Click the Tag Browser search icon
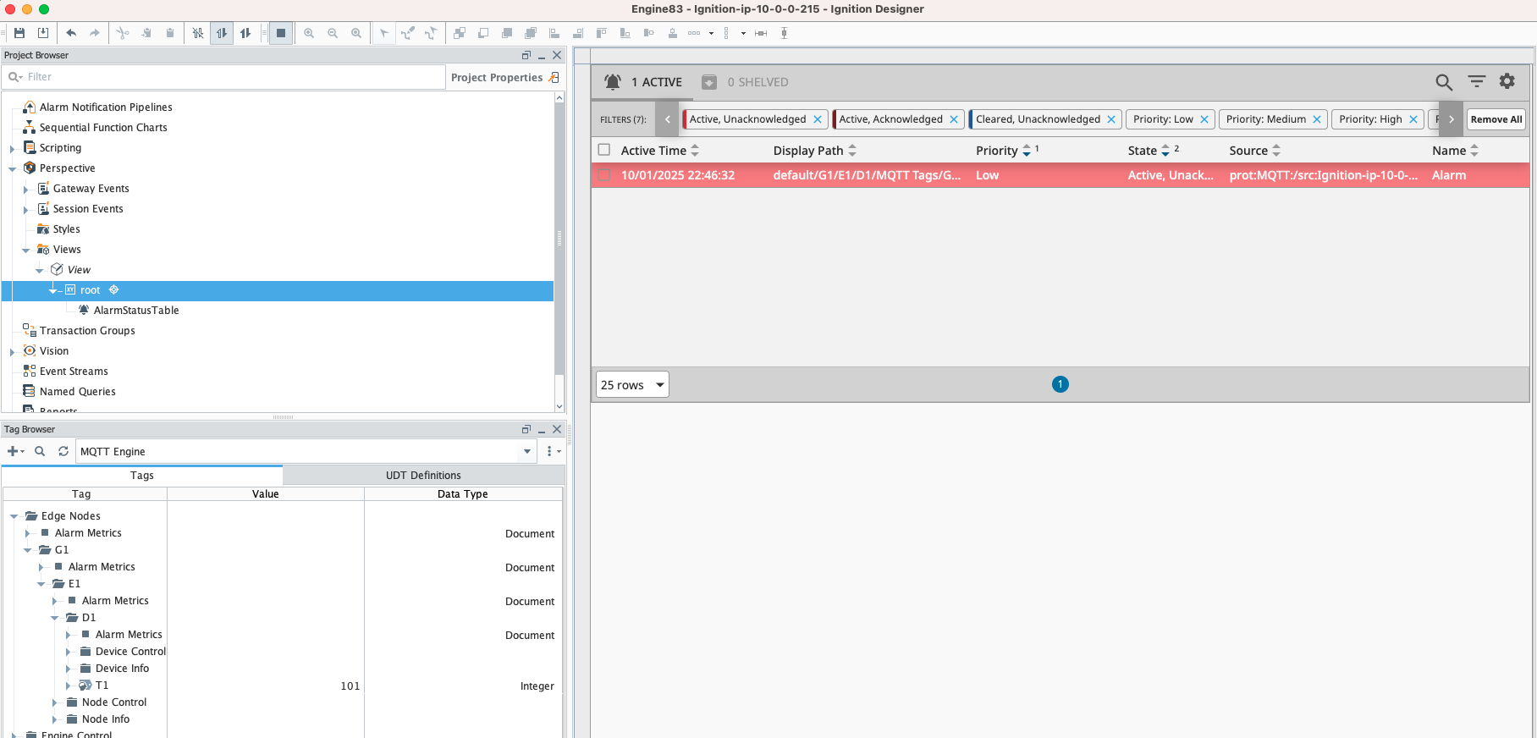 point(40,451)
